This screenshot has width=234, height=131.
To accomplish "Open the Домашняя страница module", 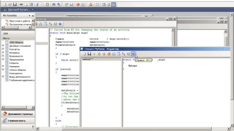I will (18, 114).
